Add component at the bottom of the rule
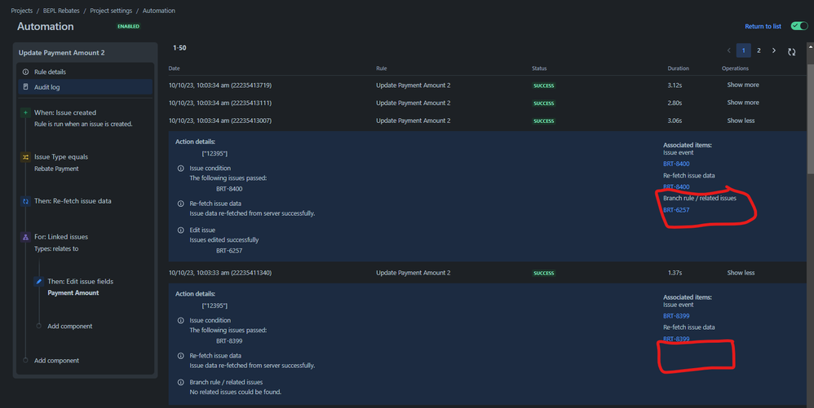The width and height of the screenshot is (814, 408). [x=56, y=360]
